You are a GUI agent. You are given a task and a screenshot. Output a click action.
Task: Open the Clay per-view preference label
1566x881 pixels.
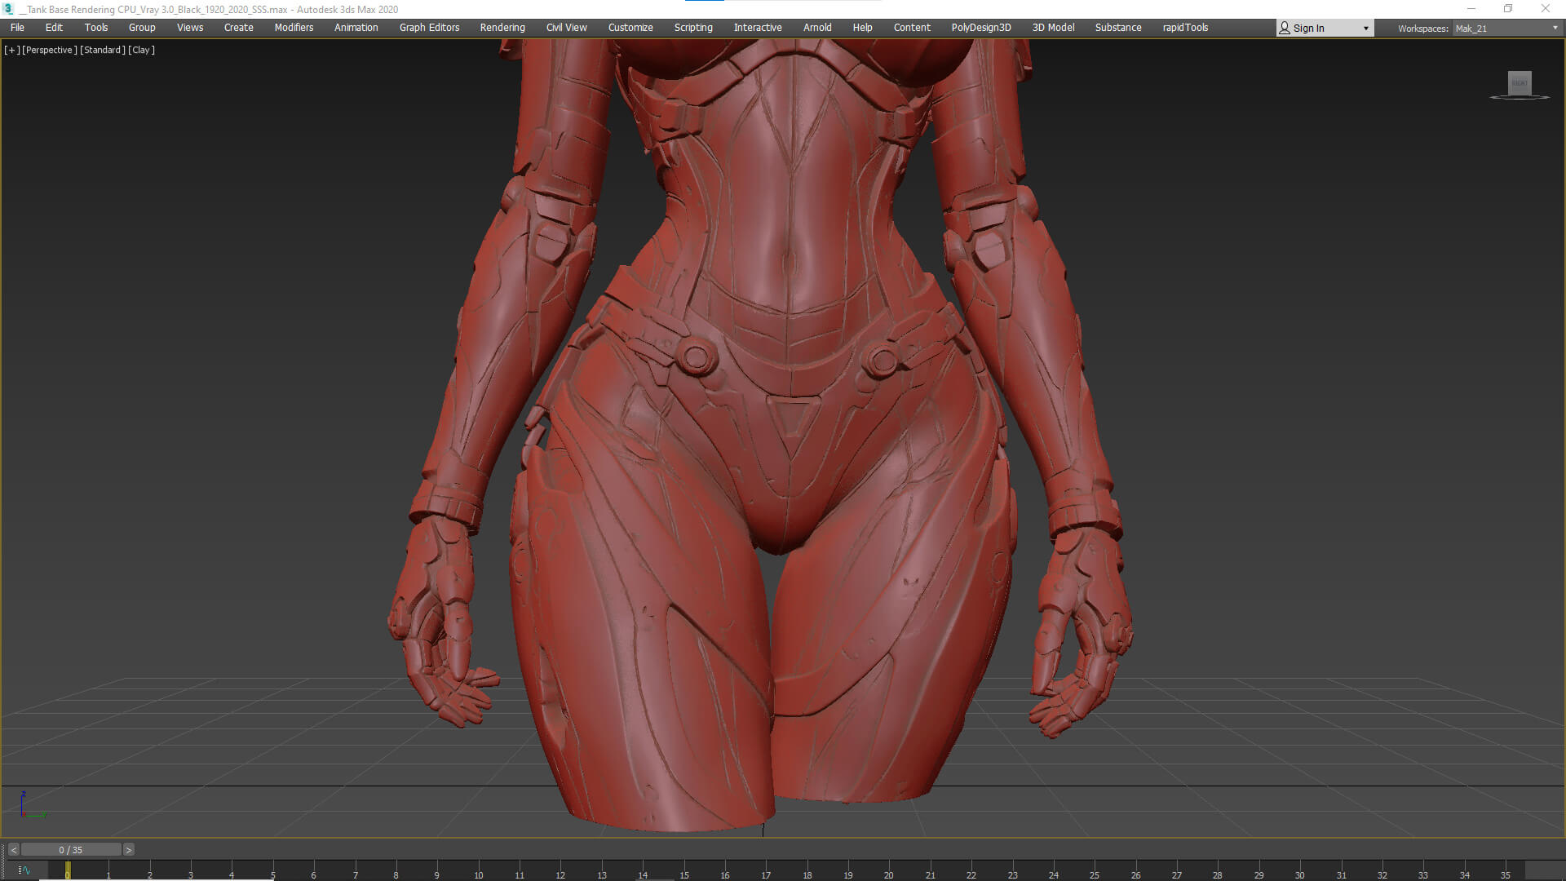[141, 51]
